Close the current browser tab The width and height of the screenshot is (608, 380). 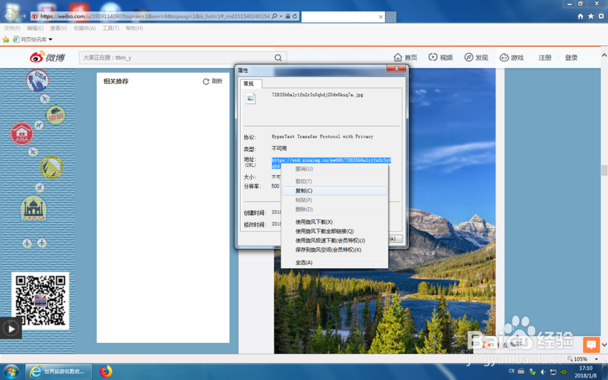(x=381, y=16)
